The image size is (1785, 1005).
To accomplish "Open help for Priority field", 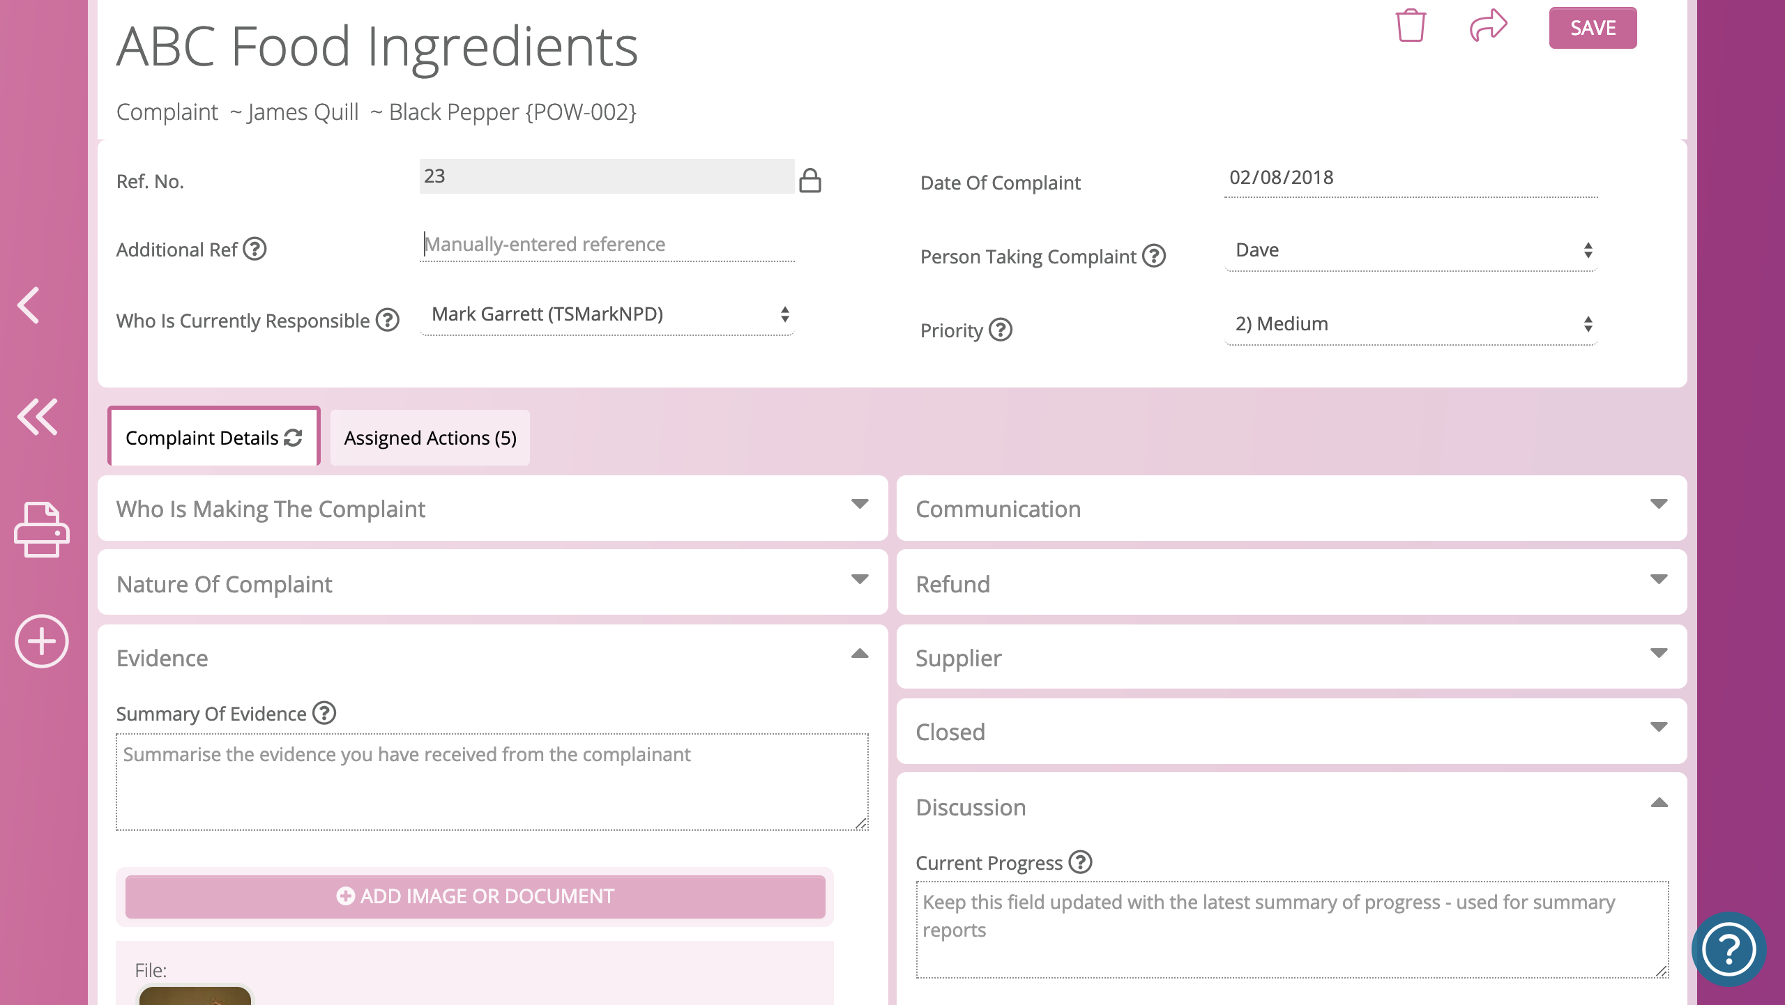I will point(1001,330).
